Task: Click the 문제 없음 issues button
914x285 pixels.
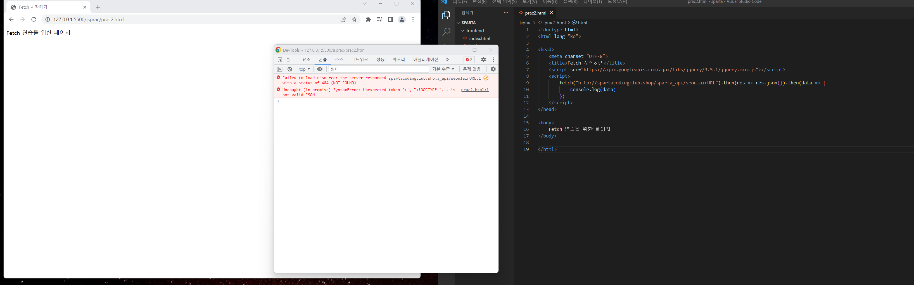Action: [x=471, y=69]
